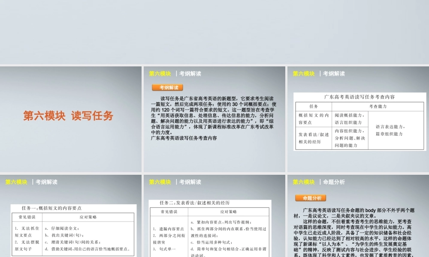Click the table cell 发表看法/叙述相关的经历
This screenshot has width=429, height=257.
click(314, 138)
